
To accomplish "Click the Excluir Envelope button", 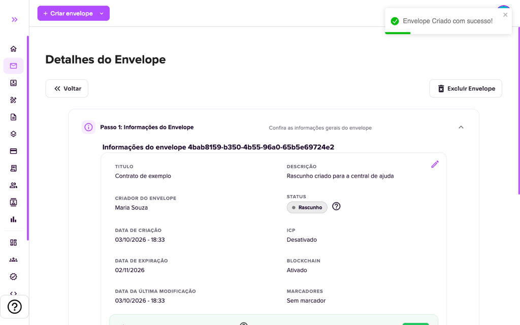I will pos(466,88).
